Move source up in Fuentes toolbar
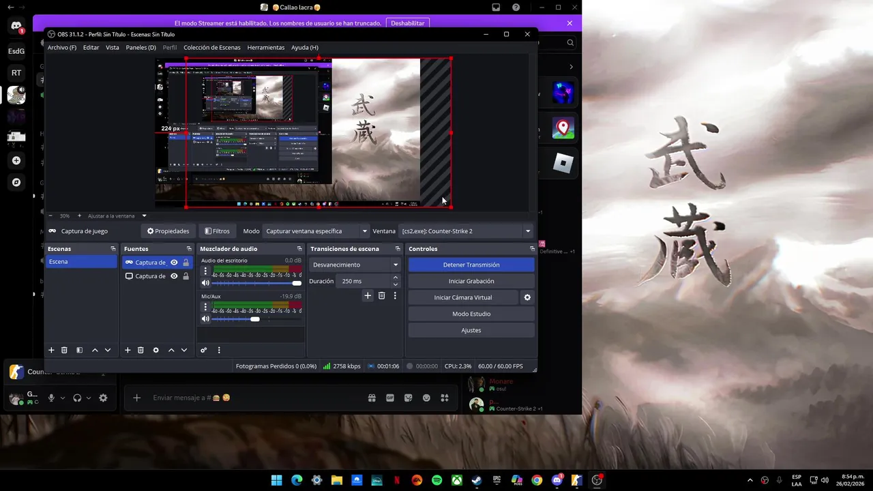This screenshot has height=491, width=873. [171, 350]
